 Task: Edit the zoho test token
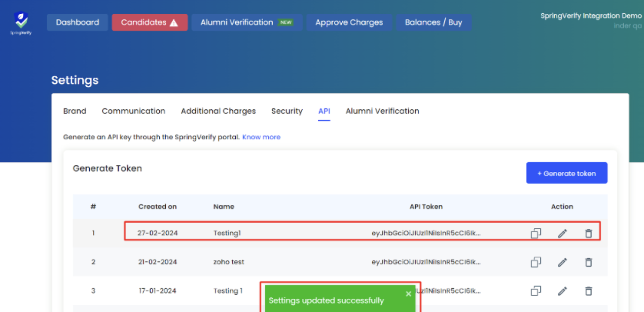(x=562, y=262)
